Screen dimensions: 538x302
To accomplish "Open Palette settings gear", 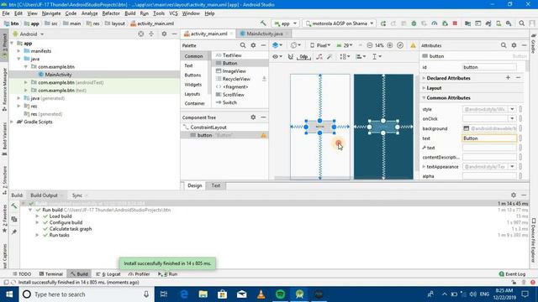I will click(253, 45).
